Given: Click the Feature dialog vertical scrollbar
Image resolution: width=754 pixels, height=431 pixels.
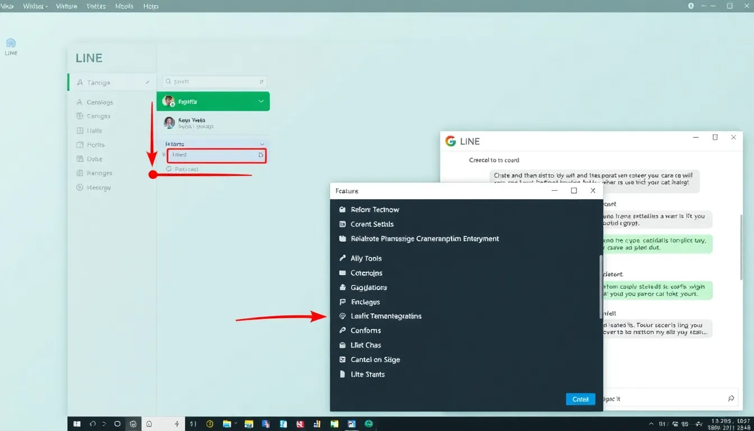Looking at the screenshot, I should (x=600, y=286).
